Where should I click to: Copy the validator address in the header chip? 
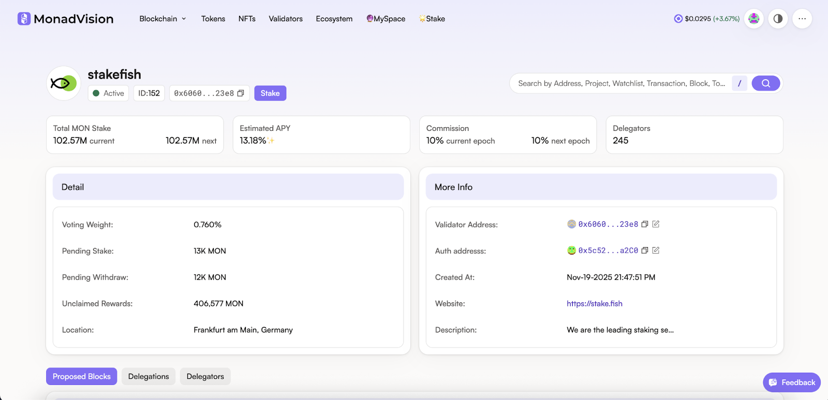[241, 94]
